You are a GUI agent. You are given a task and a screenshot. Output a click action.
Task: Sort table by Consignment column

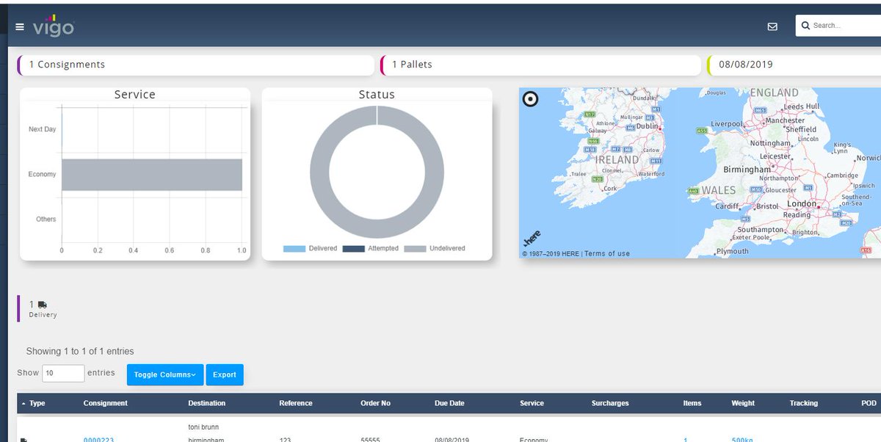(x=106, y=403)
